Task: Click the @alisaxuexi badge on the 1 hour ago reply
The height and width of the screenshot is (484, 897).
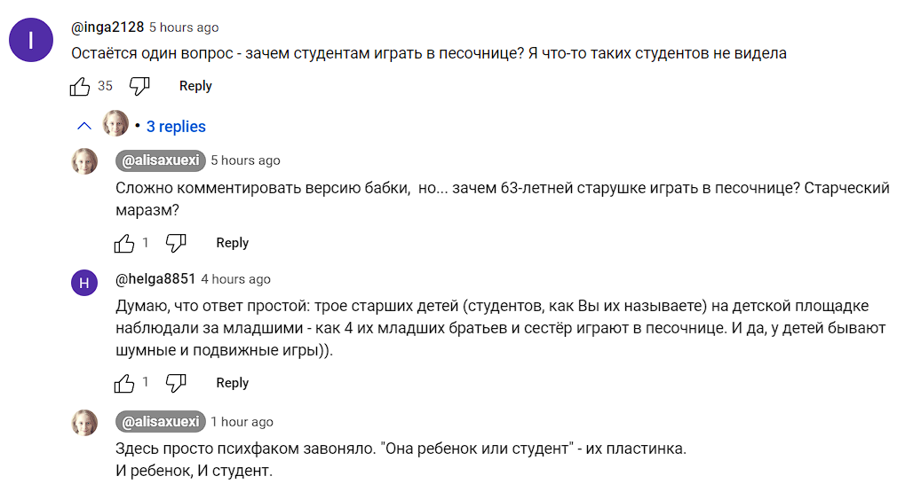Action: (x=160, y=422)
